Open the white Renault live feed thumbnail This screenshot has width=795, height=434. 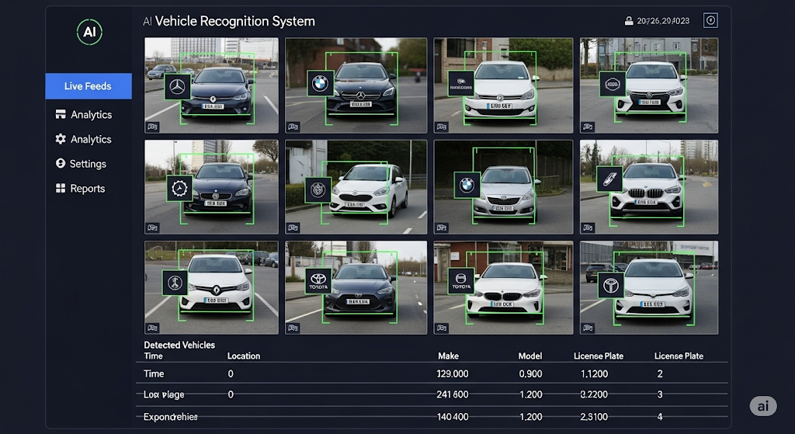click(211, 287)
